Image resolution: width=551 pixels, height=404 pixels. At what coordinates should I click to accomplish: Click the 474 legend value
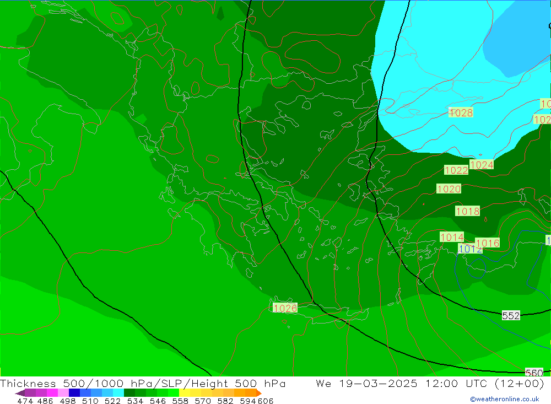point(25,401)
